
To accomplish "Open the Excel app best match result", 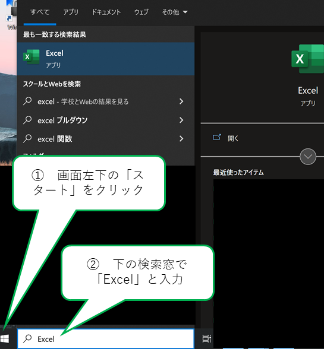I will pyautogui.click(x=106, y=59).
